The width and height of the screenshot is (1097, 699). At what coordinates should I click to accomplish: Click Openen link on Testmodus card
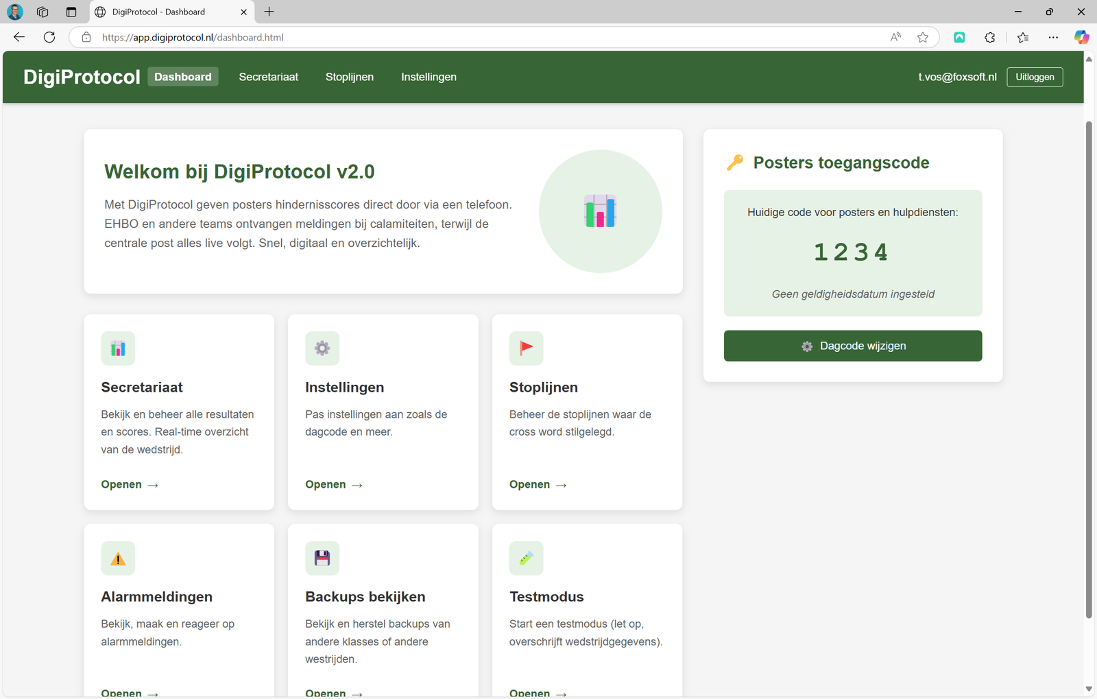click(538, 693)
